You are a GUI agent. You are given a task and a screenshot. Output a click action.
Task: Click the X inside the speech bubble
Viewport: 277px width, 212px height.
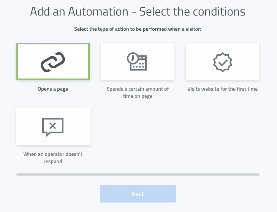[53, 126]
